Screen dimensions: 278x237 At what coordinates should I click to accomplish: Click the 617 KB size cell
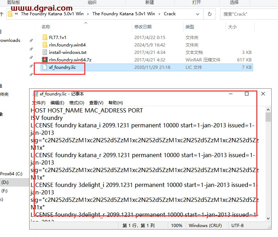coord(244,60)
